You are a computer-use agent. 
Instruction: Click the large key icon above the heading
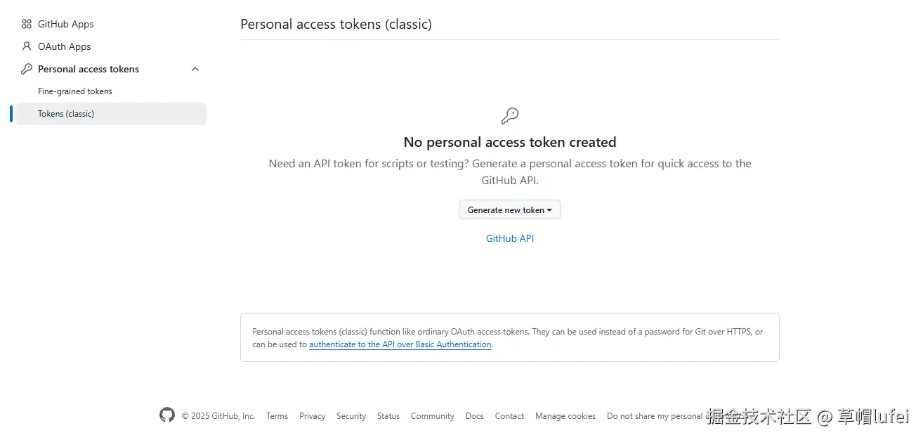[x=510, y=116]
